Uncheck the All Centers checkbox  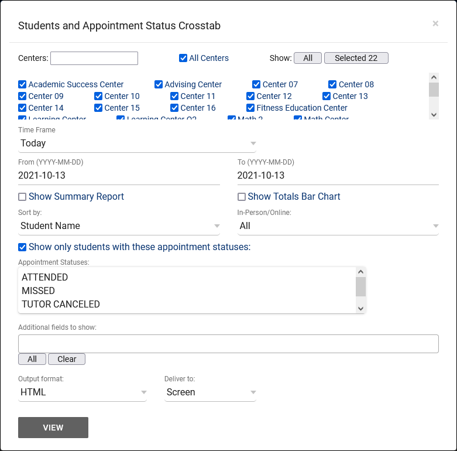[183, 58]
